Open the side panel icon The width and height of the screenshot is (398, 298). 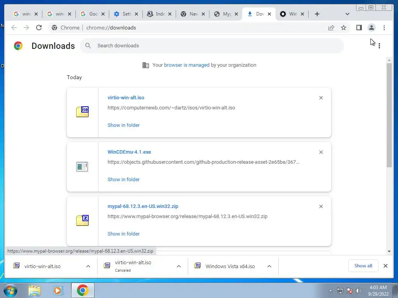359,28
